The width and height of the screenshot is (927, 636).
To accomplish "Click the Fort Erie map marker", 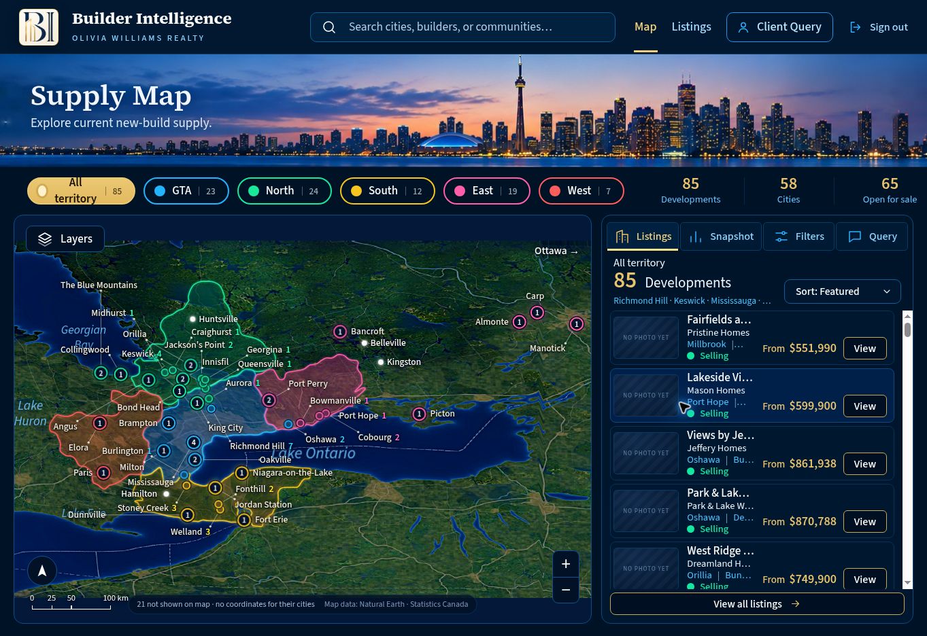I will (244, 520).
